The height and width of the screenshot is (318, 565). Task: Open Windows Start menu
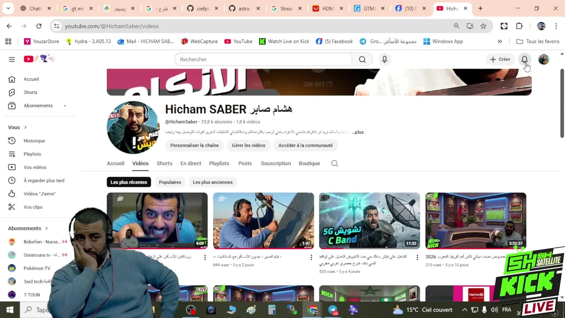coord(10,310)
